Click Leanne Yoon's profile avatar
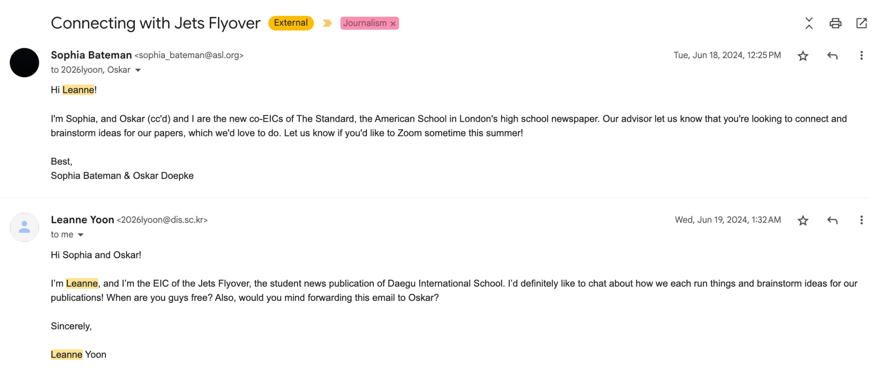Screen dimensions: 882x383 click(x=25, y=227)
